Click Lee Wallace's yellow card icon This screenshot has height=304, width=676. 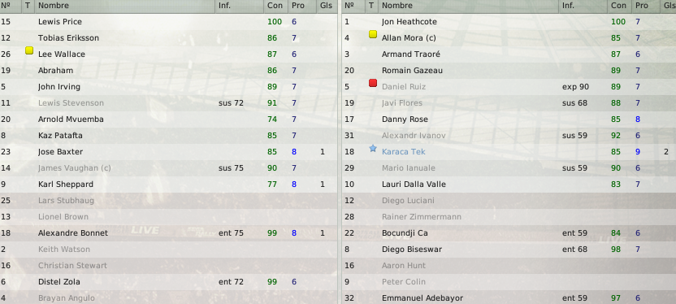pos(29,51)
